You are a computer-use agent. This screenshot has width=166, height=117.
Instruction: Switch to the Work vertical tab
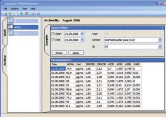pyautogui.click(x=5, y=33)
